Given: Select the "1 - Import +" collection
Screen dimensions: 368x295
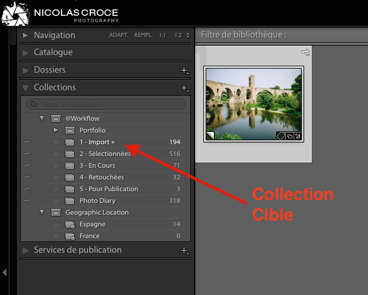Looking at the screenshot, I should 97,142.
